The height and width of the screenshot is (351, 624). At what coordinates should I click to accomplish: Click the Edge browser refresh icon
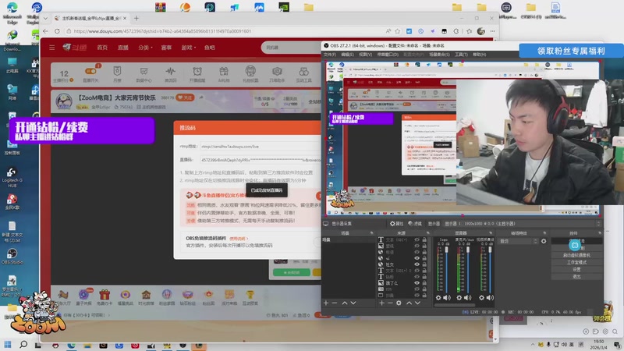click(x=57, y=31)
